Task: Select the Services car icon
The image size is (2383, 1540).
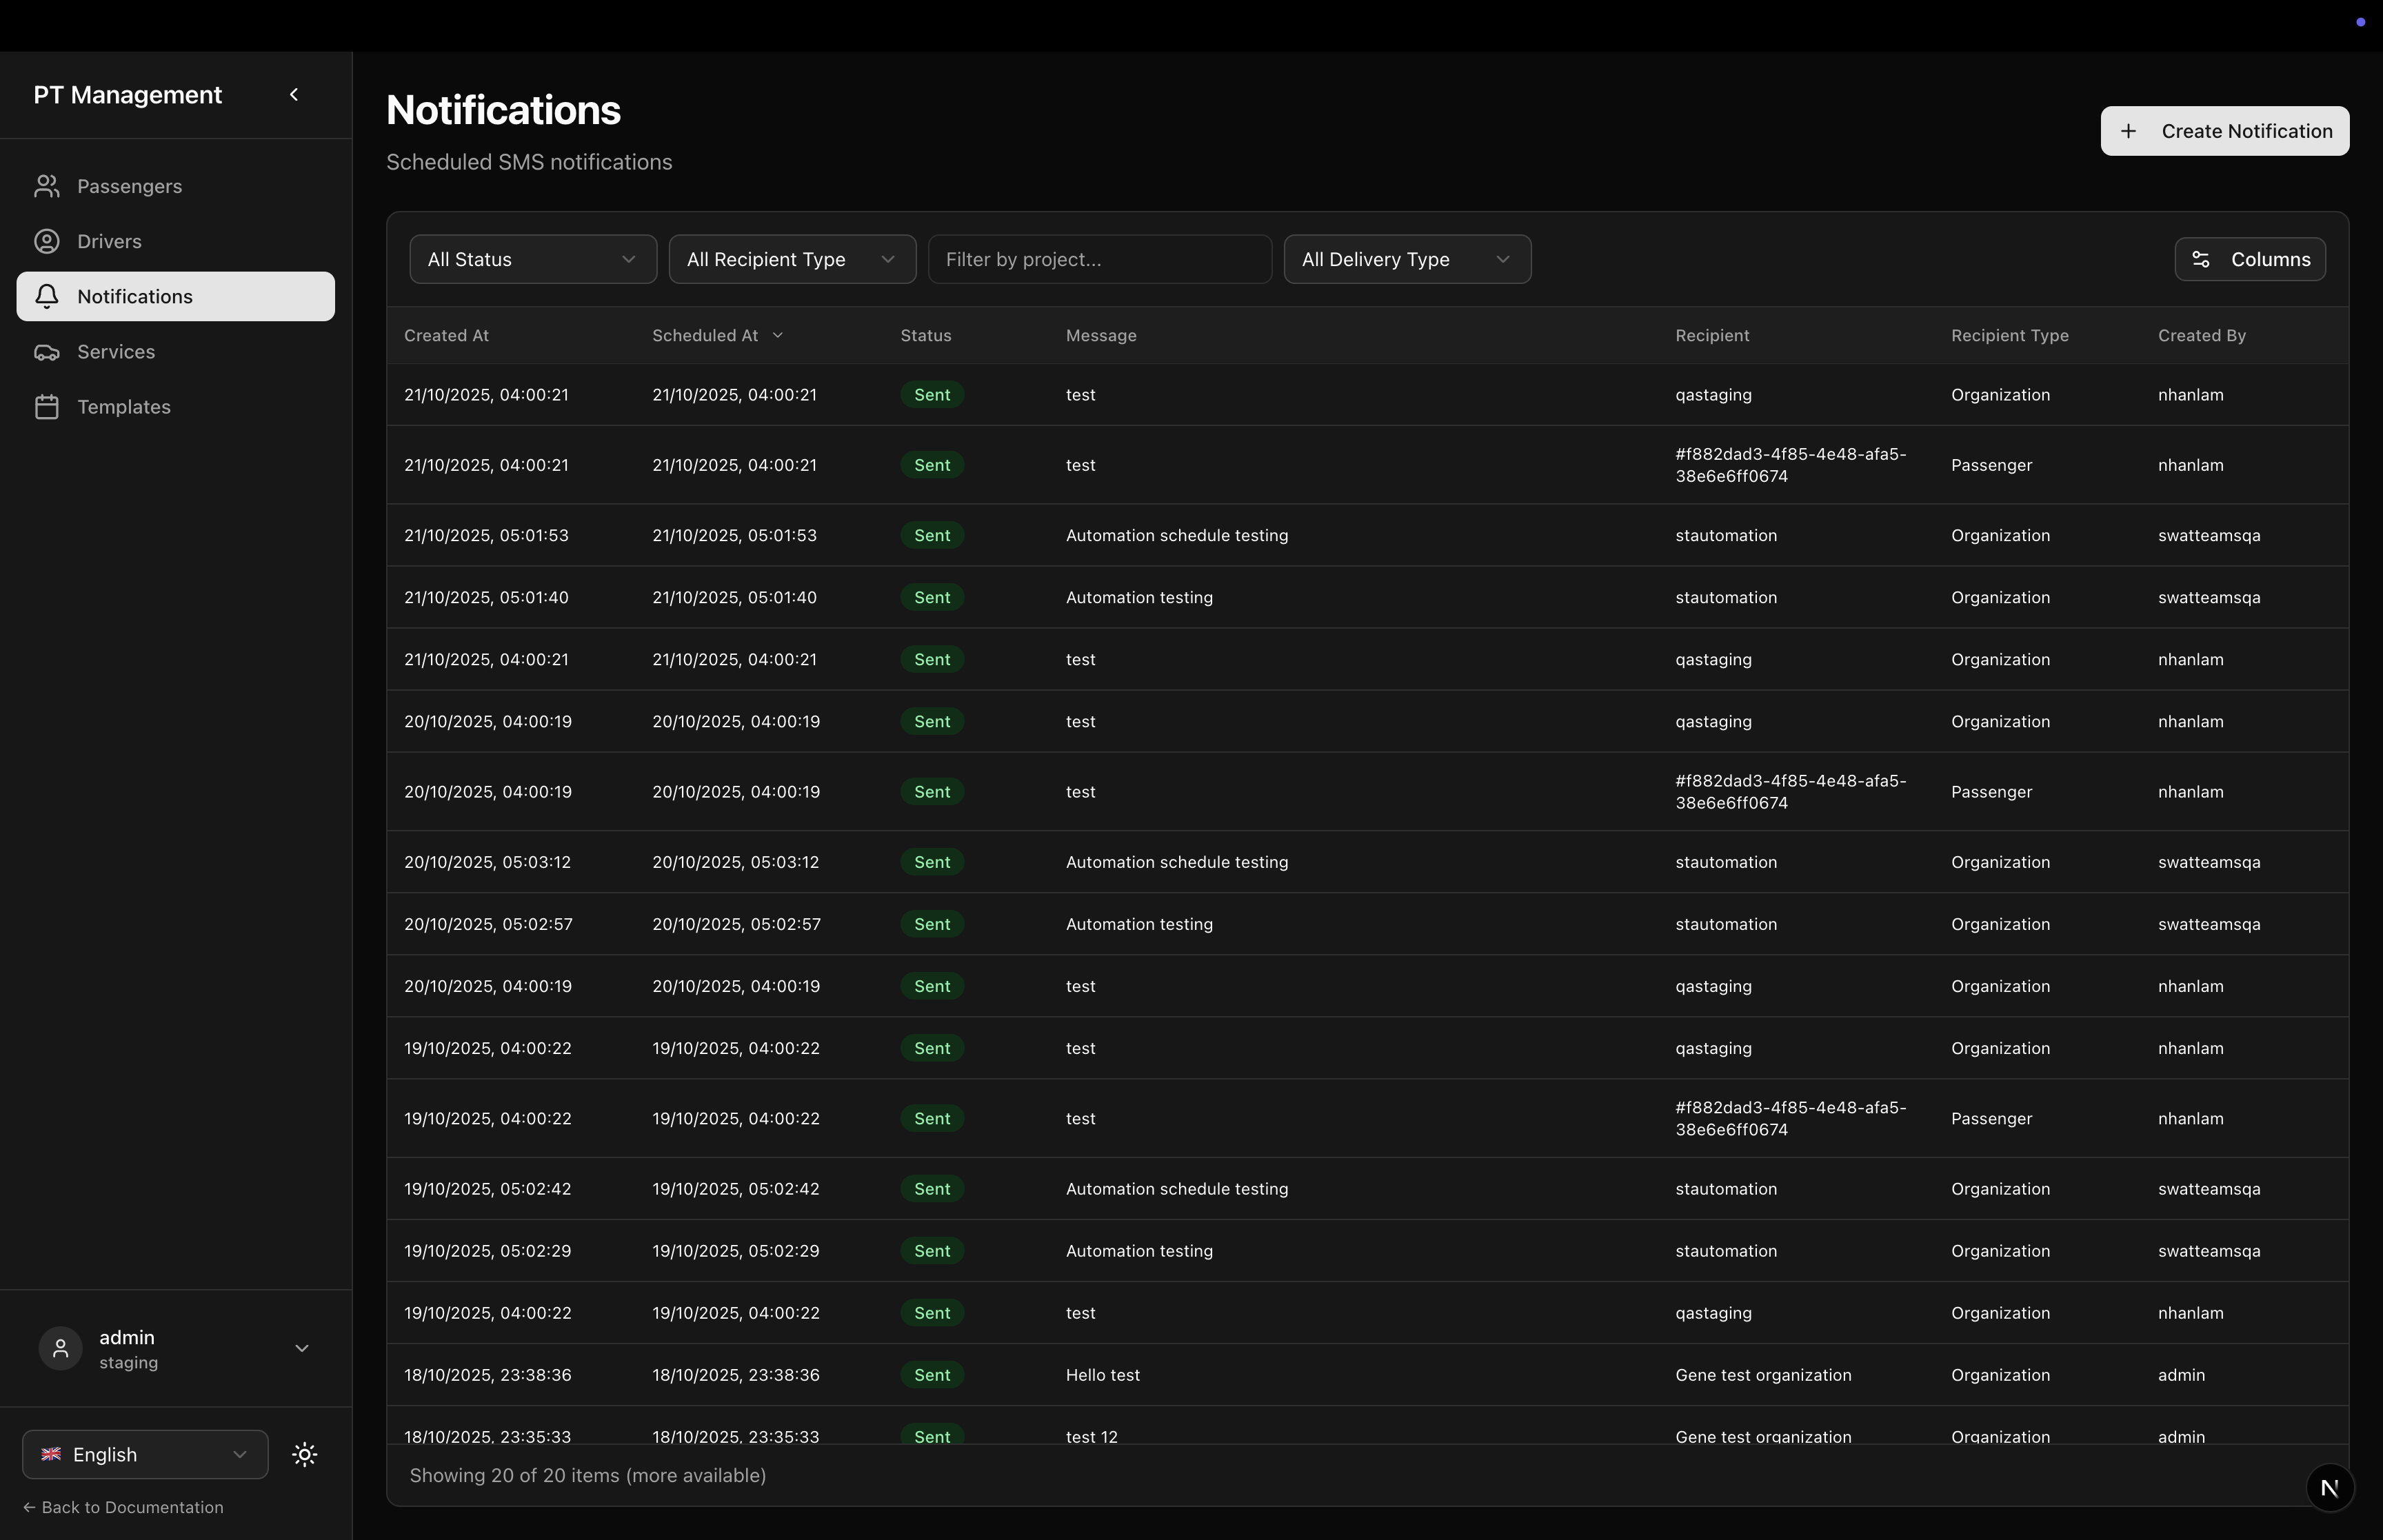Action: click(x=47, y=351)
